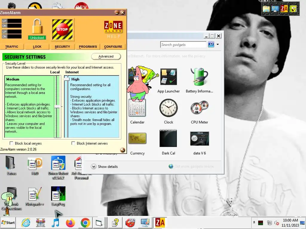Select the SECURITY tab
This screenshot has width=306, height=229.
click(62, 47)
